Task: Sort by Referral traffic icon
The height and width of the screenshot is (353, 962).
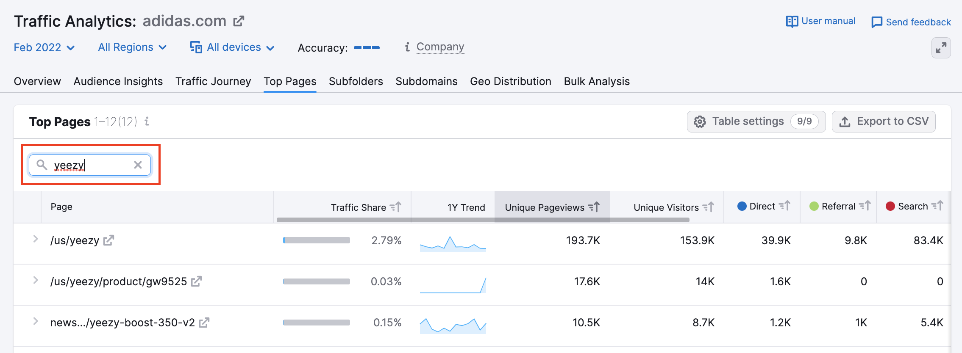Action: click(865, 206)
